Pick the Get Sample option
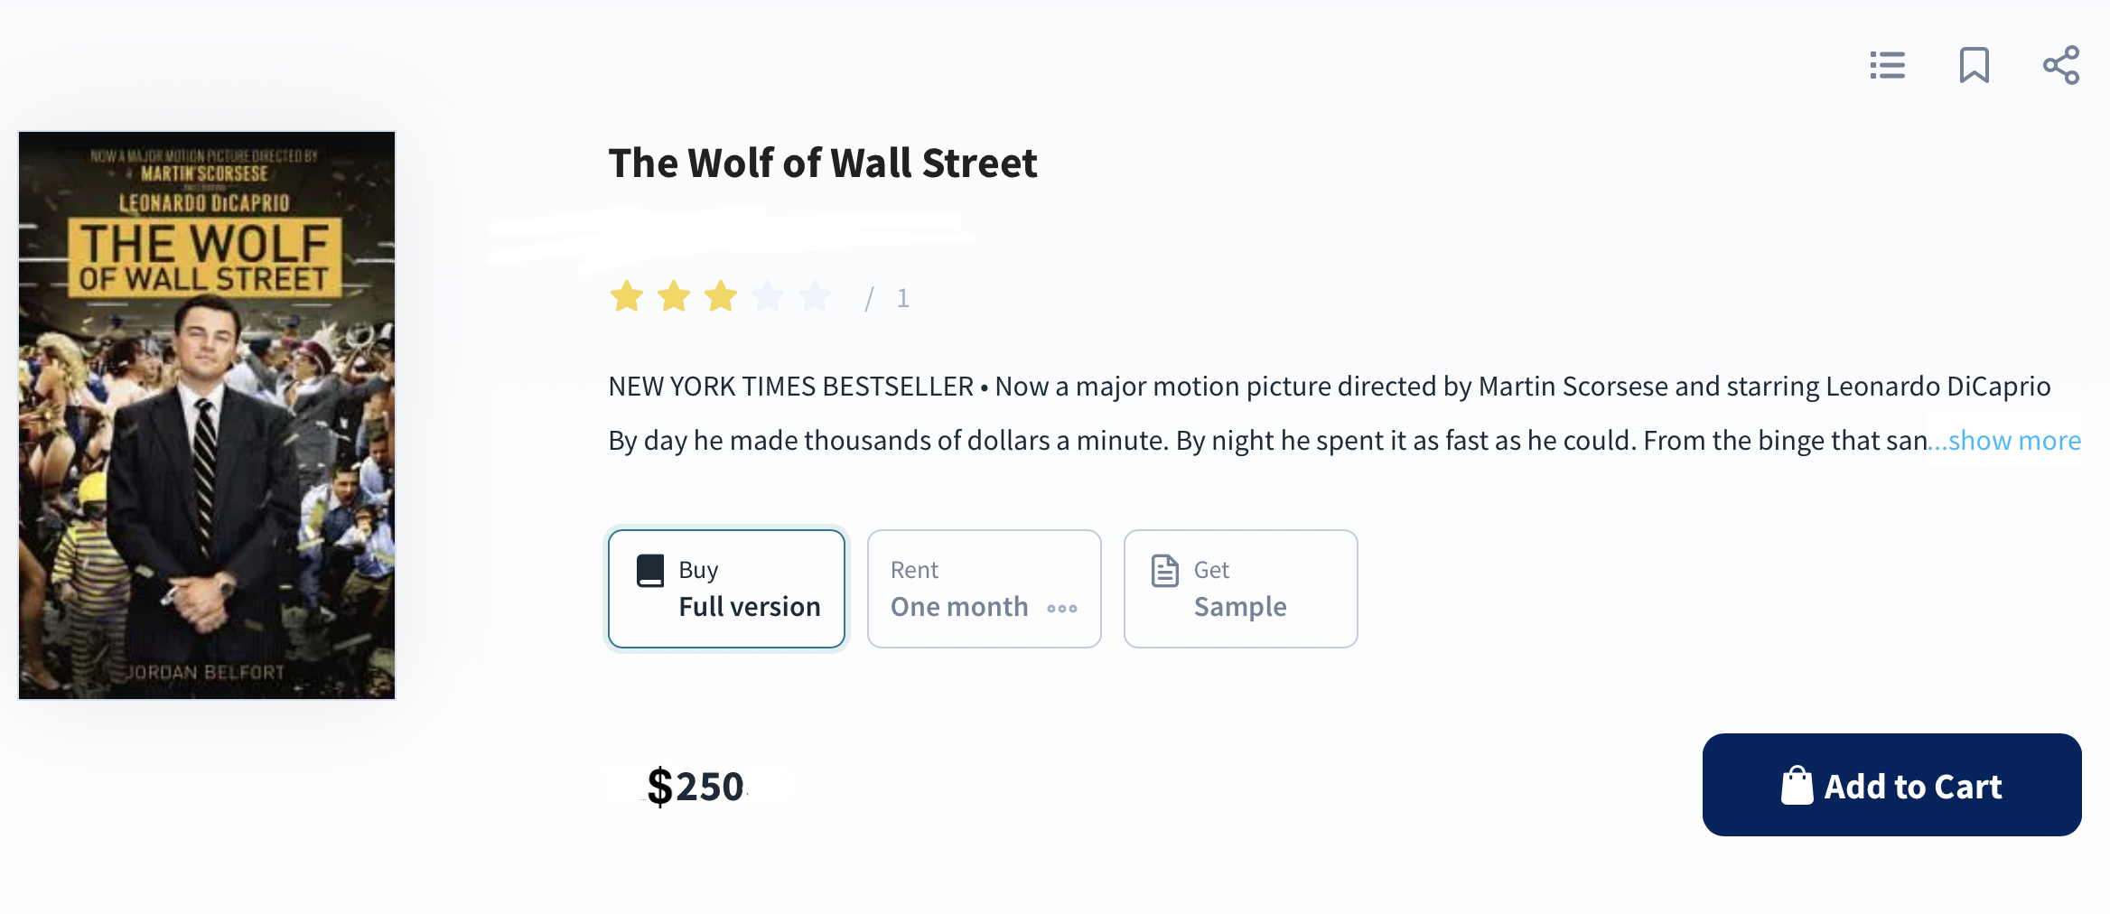The width and height of the screenshot is (2110, 914). tap(1241, 589)
